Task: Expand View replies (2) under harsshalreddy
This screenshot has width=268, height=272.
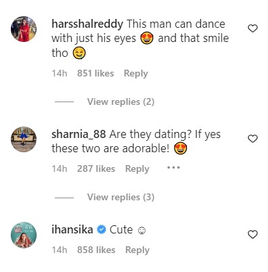Action: point(120,101)
